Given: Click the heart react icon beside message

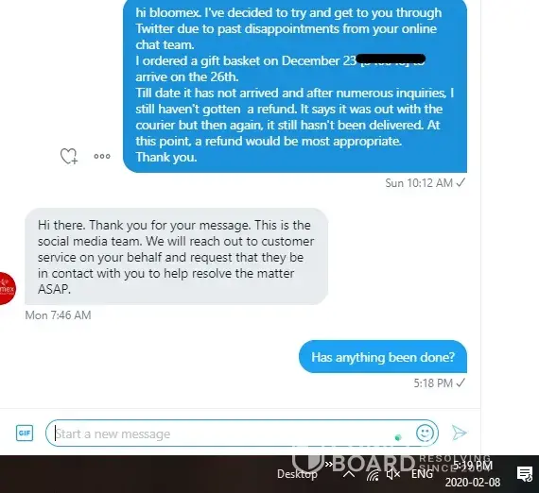Looking at the screenshot, I should click(x=69, y=156).
